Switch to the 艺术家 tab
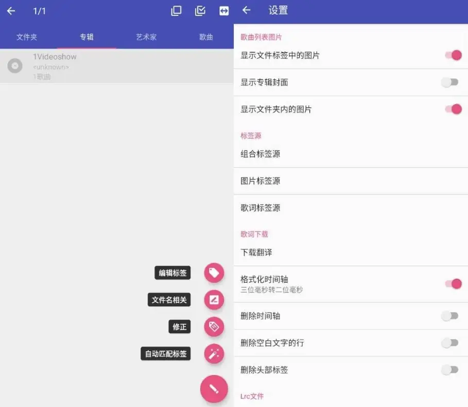The width and height of the screenshot is (468, 407). click(146, 37)
